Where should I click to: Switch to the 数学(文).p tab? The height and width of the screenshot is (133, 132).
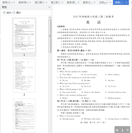tap(88, 2)
